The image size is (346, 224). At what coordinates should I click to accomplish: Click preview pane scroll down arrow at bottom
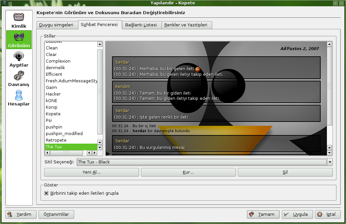pos(330,153)
